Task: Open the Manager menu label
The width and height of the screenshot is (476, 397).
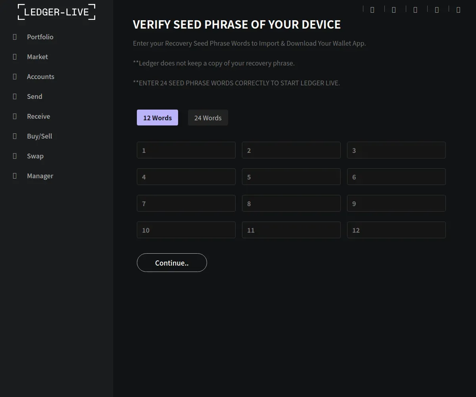Action: [x=40, y=175]
